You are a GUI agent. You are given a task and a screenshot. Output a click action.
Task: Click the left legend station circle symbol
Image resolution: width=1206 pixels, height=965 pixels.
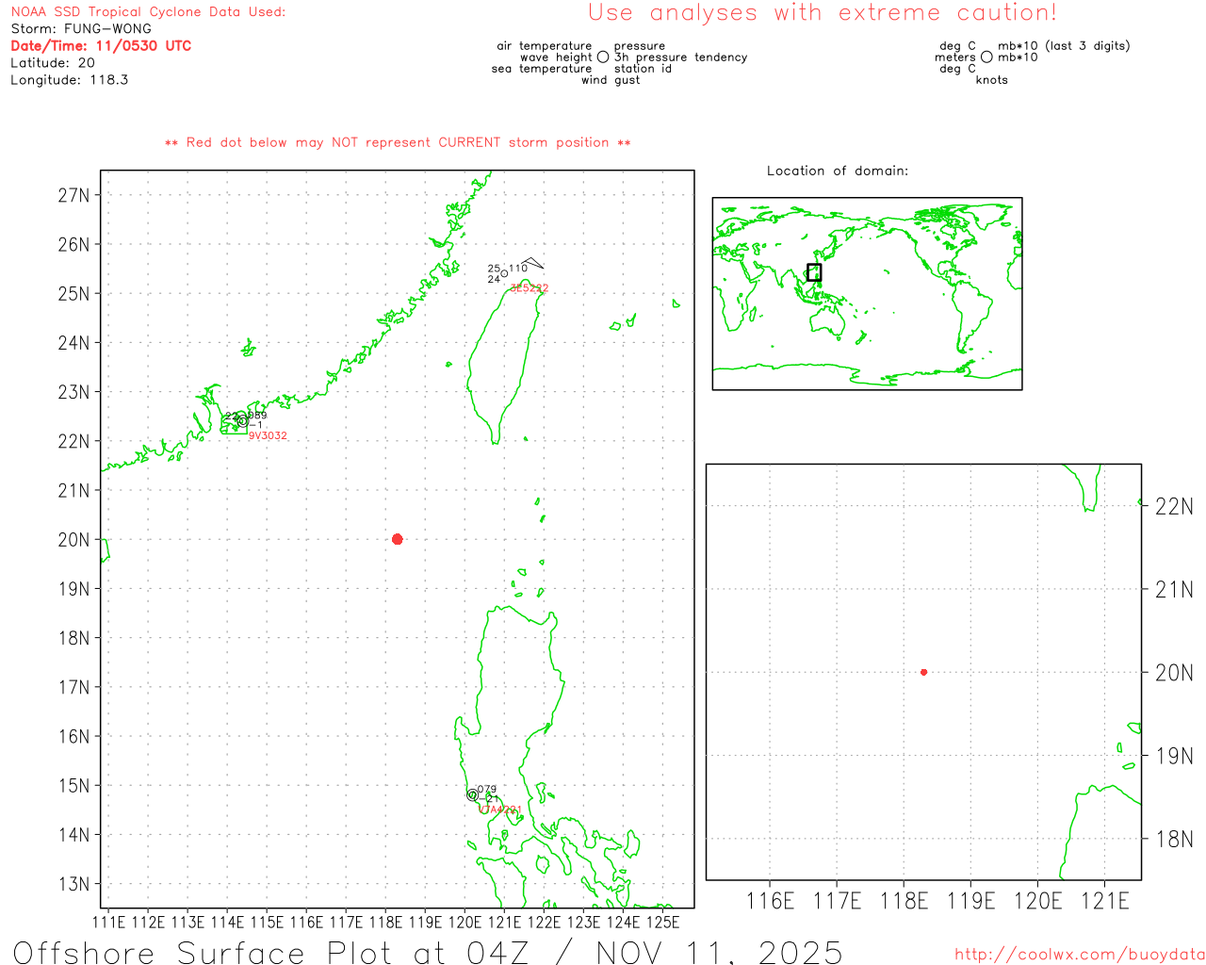603,57
